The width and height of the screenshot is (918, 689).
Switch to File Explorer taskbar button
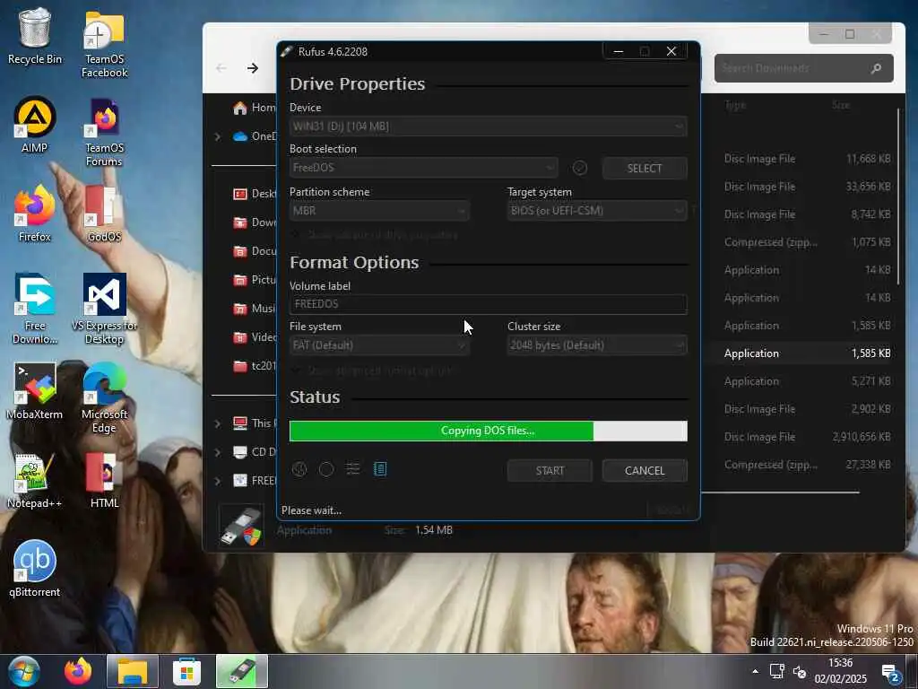pyautogui.click(x=133, y=671)
